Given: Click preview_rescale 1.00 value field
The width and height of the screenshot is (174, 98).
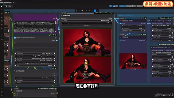Looking at the screenshot, I should [x=87, y=23].
